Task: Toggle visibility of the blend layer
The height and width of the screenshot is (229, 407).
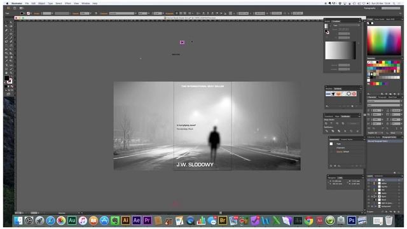Action: click(369, 200)
